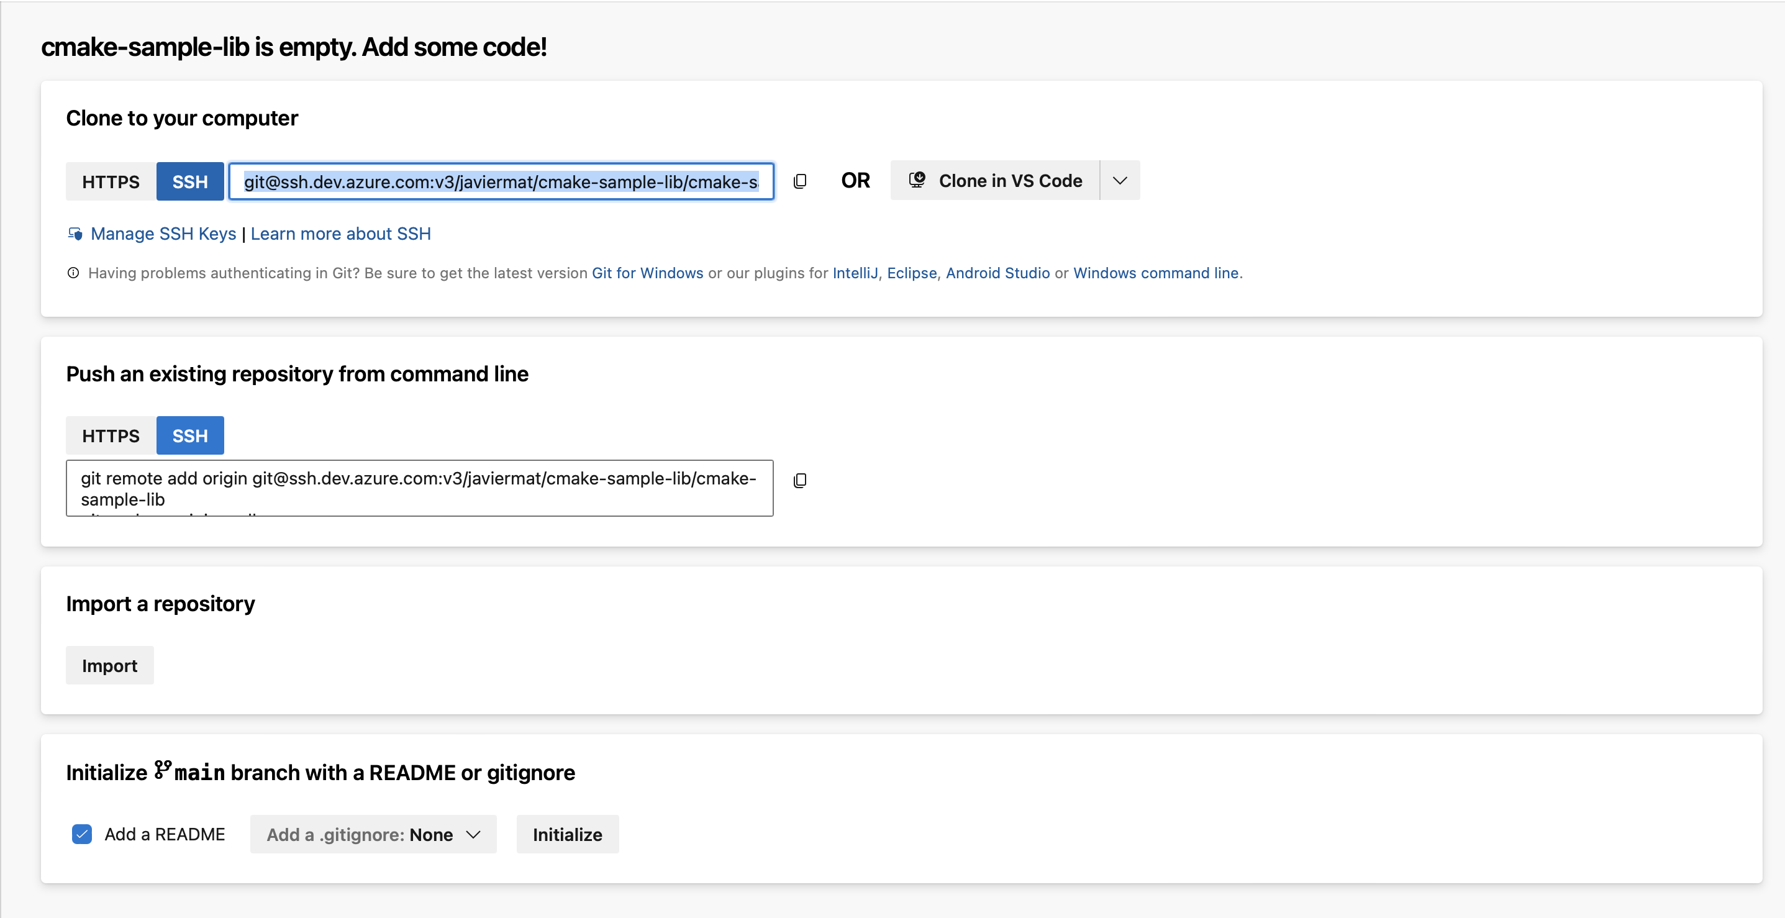Open the Add a .gitignore dropdown
The height and width of the screenshot is (918, 1785).
(373, 834)
